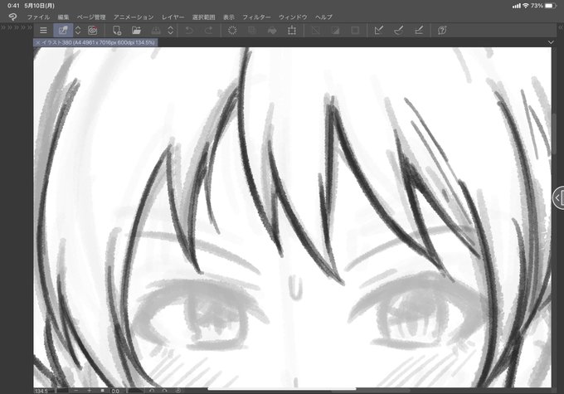This screenshot has height=394, width=564.
Task: Click the clear/dotted circle icon
Action: click(232, 31)
